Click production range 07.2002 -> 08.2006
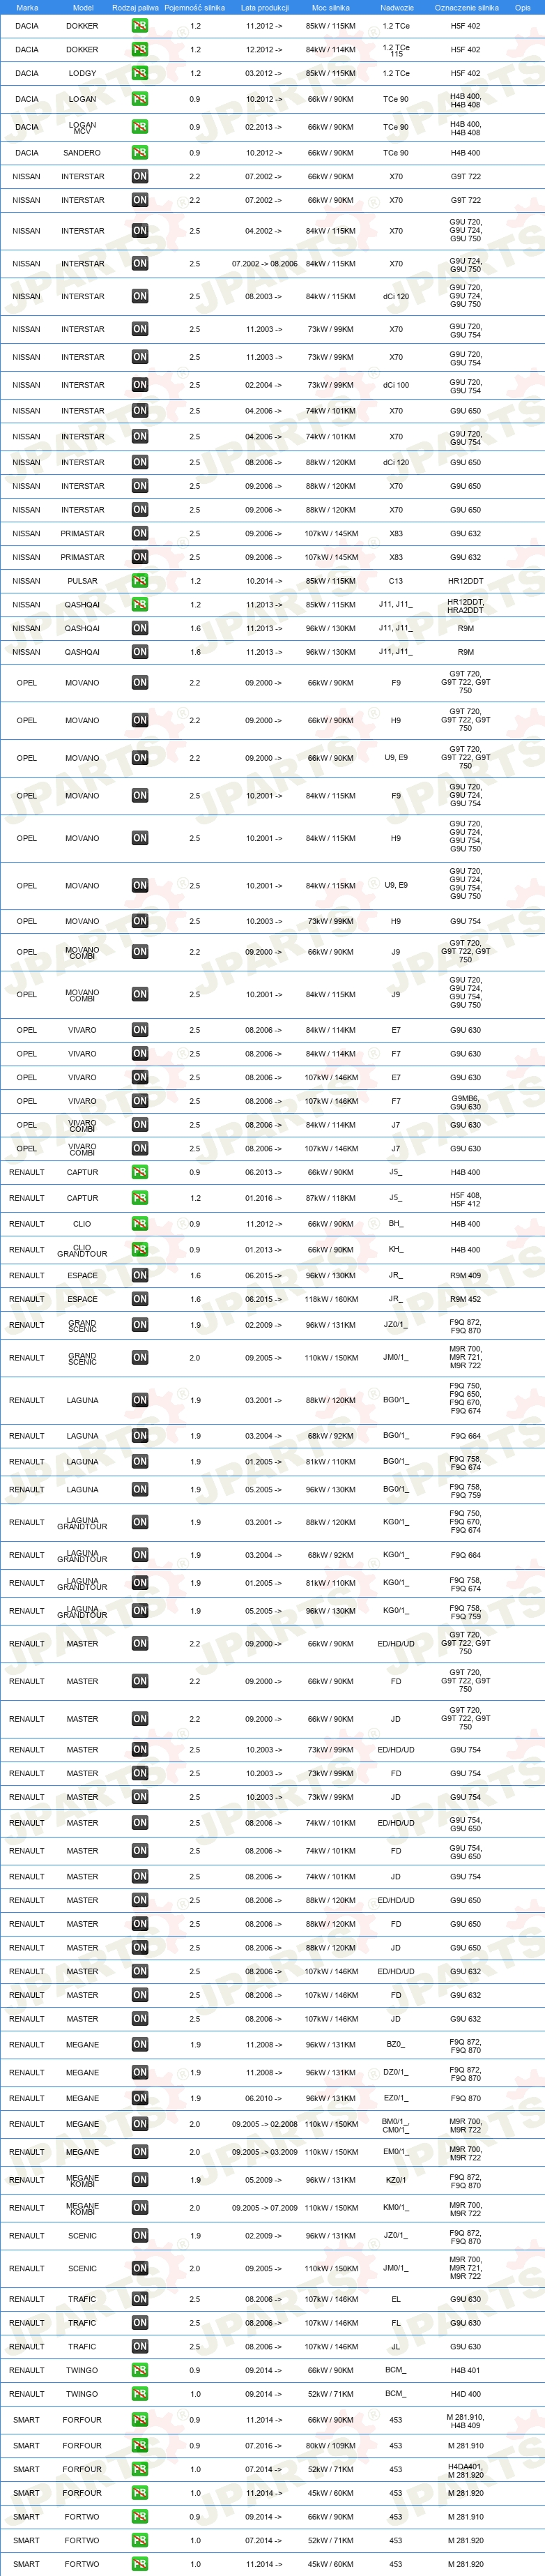The height and width of the screenshot is (2576, 545). point(264,264)
